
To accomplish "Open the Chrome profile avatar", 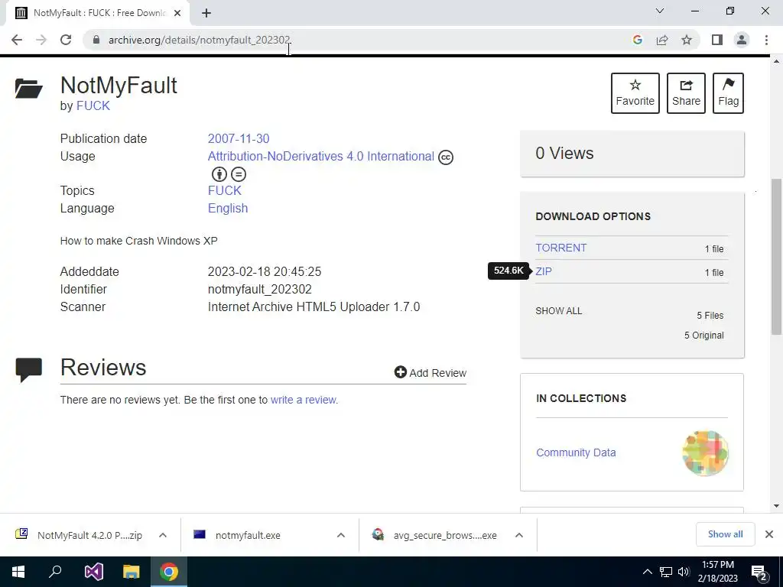I will (x=742, y=40).
